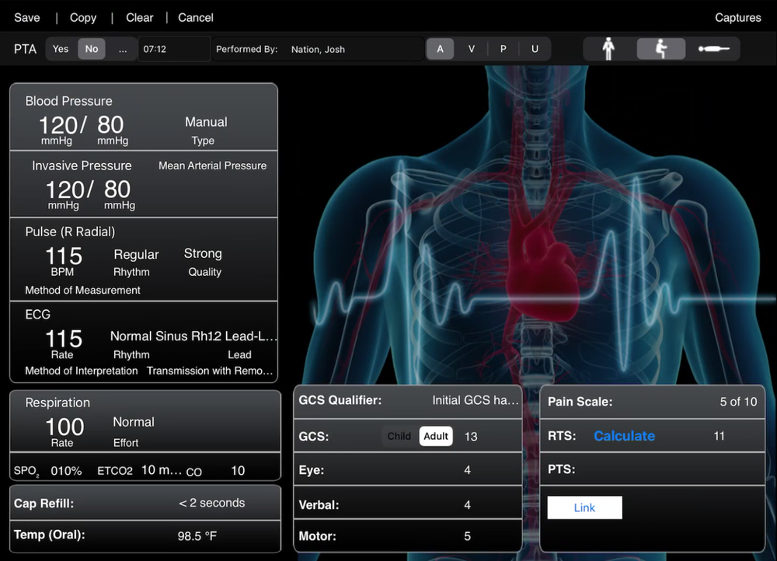Select V on the AVPU scale
This screenshot has width=777, height=561.
click(x=471, y=48)
